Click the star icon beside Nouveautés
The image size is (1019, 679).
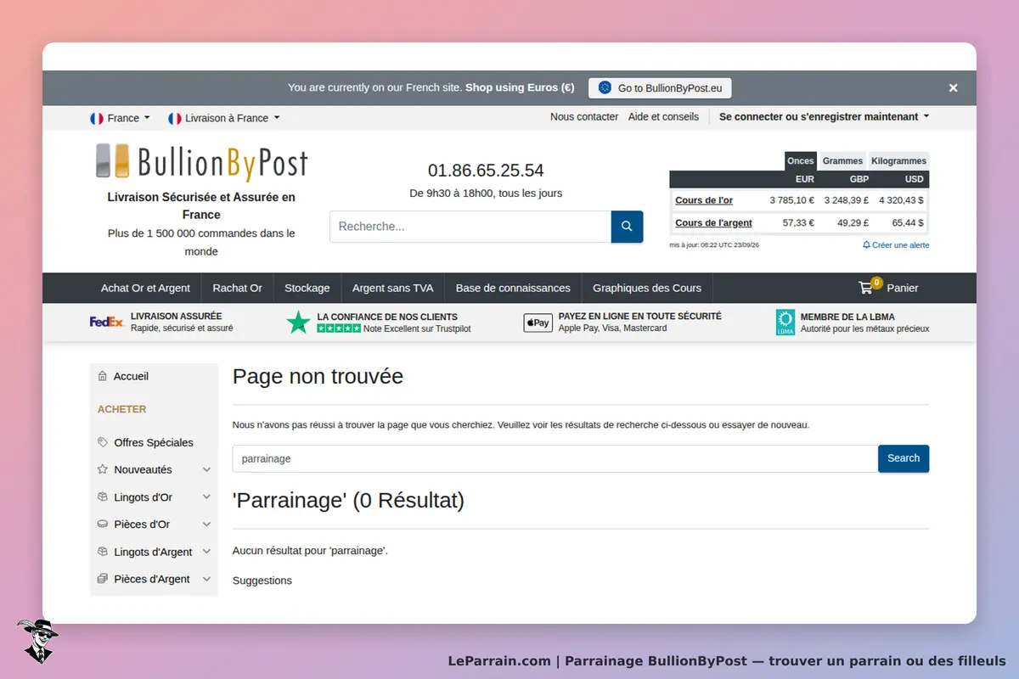point(103,469)
